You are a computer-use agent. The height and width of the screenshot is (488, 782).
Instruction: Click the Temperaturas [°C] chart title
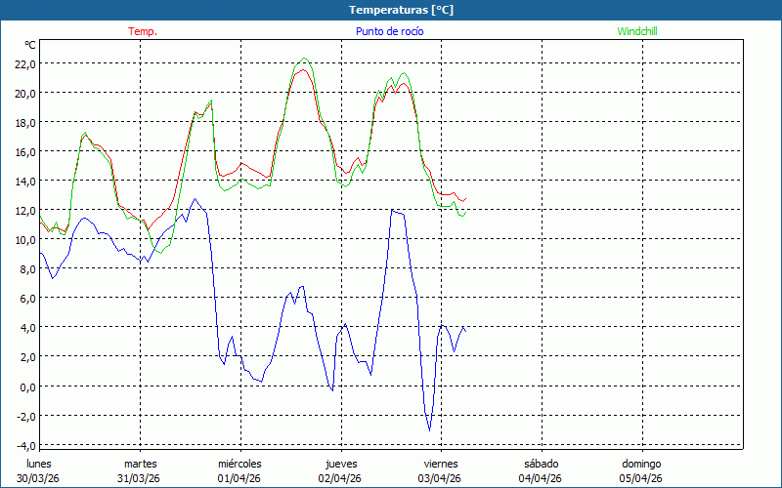(x=401, y=10)
